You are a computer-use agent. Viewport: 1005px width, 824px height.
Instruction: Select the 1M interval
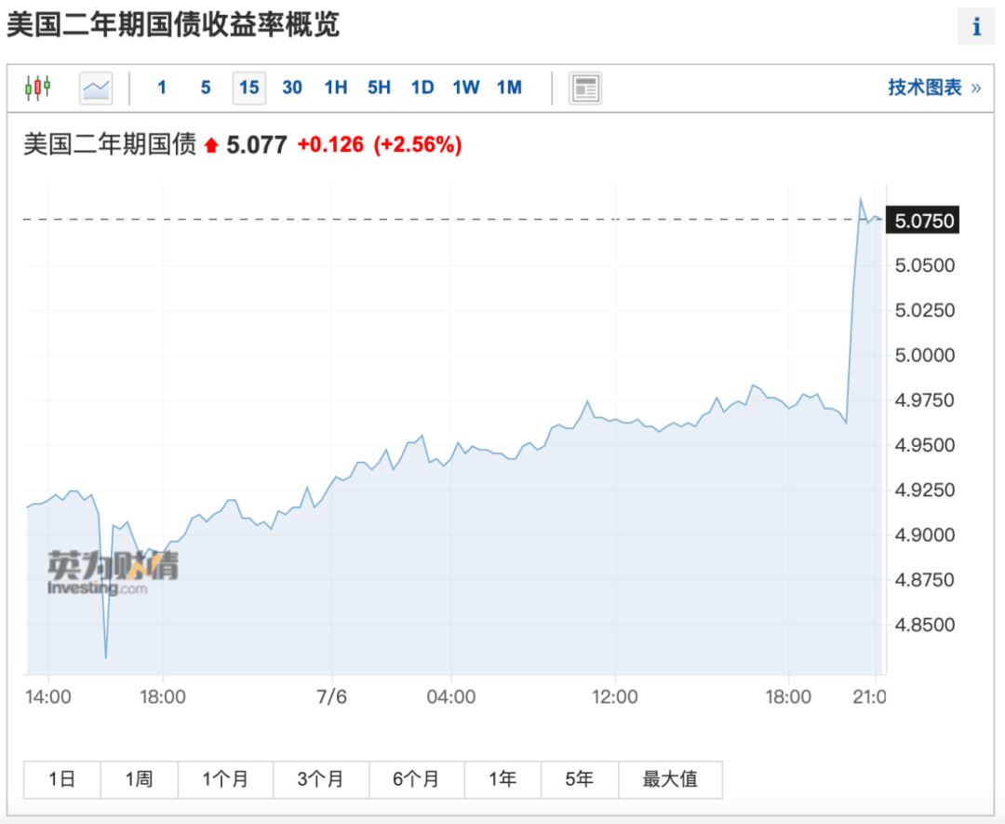pos(510,88)
